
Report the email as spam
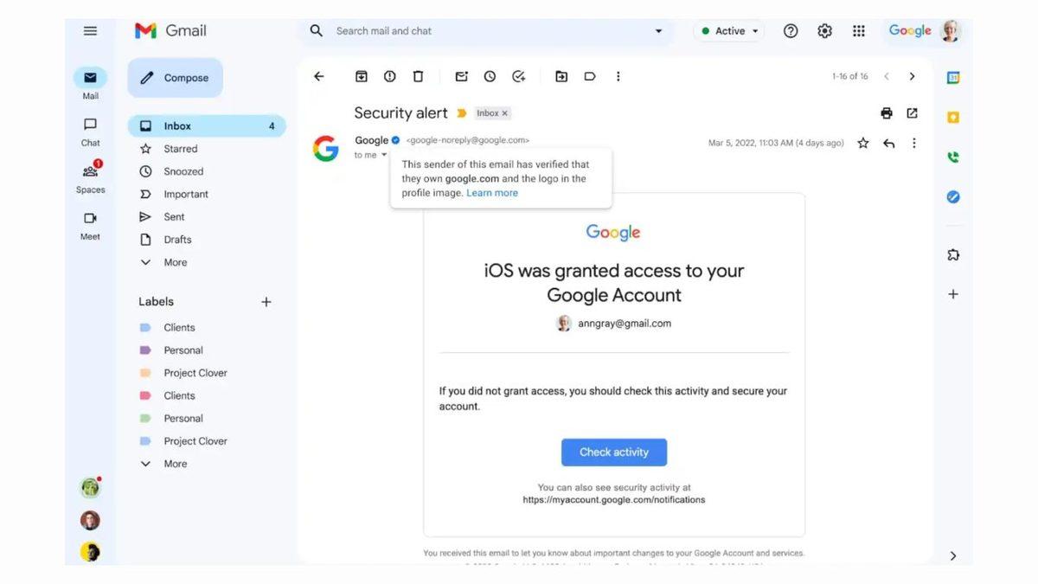pyautogui.click(x=389, y=76)
